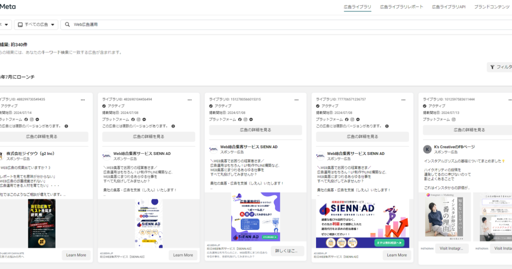Open the 広告ライブラリレポート tab

pos(402,7)
